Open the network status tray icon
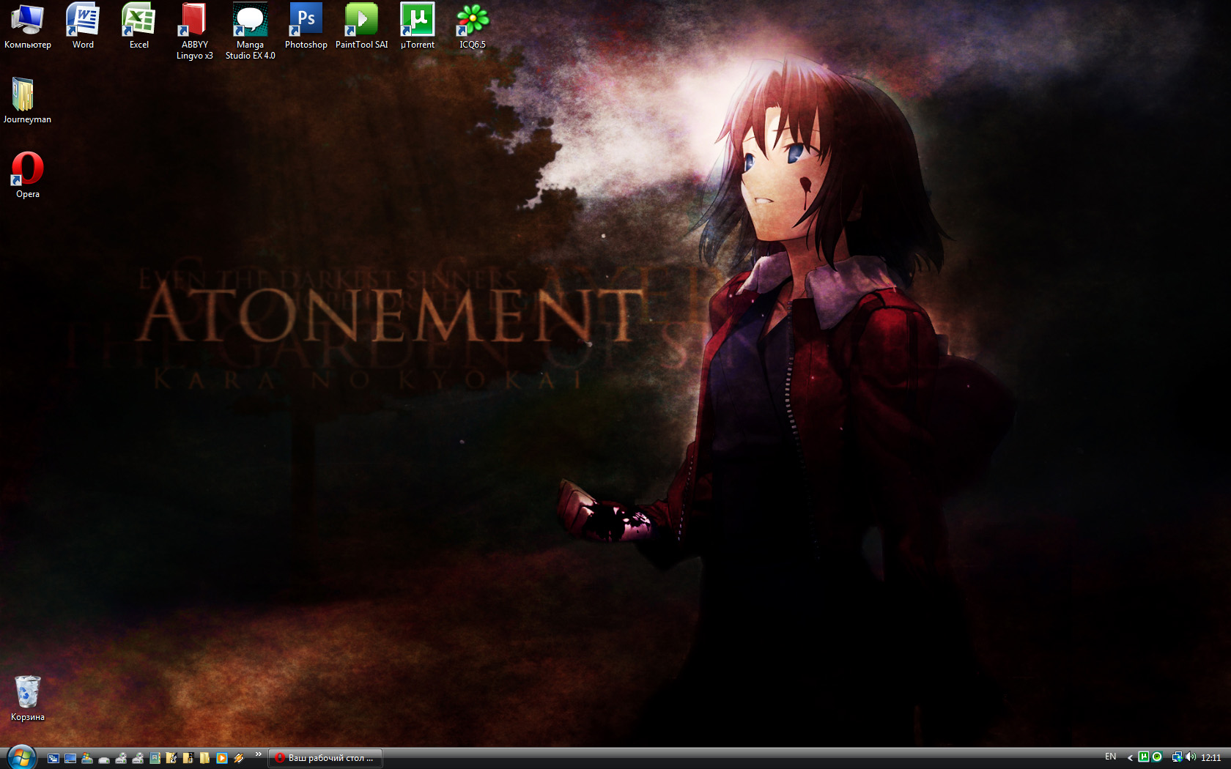Image resolution: width=1231 pixels, height=769 pixels. click(x=1177, y=757)
